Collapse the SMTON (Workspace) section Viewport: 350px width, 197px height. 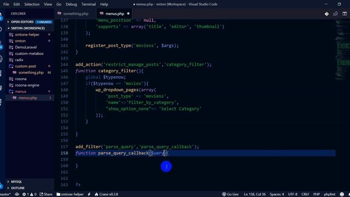(30, 28)
